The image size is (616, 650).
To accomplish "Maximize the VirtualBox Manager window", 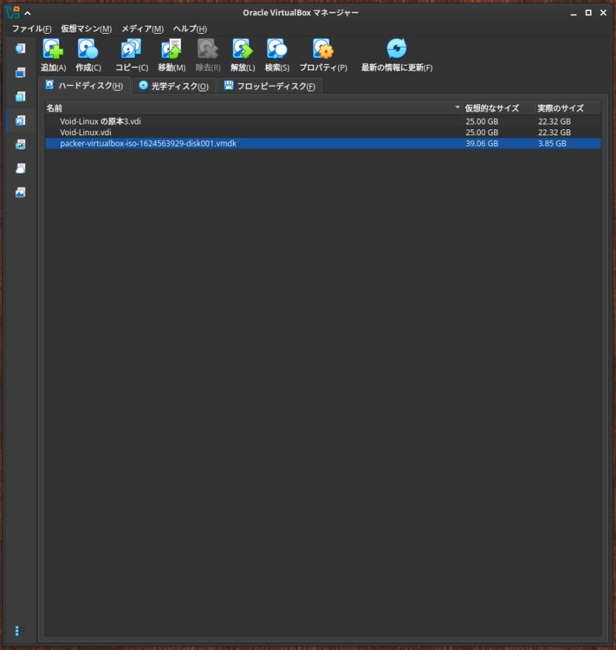I will (x=588, y=13).
